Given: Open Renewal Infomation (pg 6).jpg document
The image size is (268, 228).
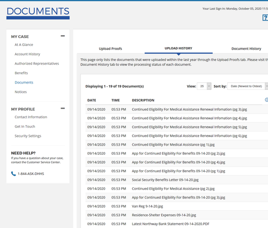Looking at the screenshot, I should tap(189, 136).
